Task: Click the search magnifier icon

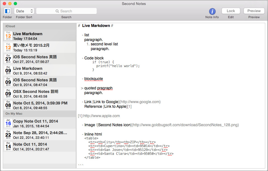Action: 57,11
